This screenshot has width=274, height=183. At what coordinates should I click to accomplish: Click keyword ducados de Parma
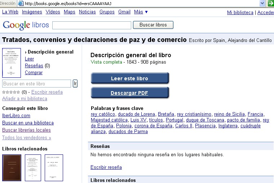[x=128, y=132]
